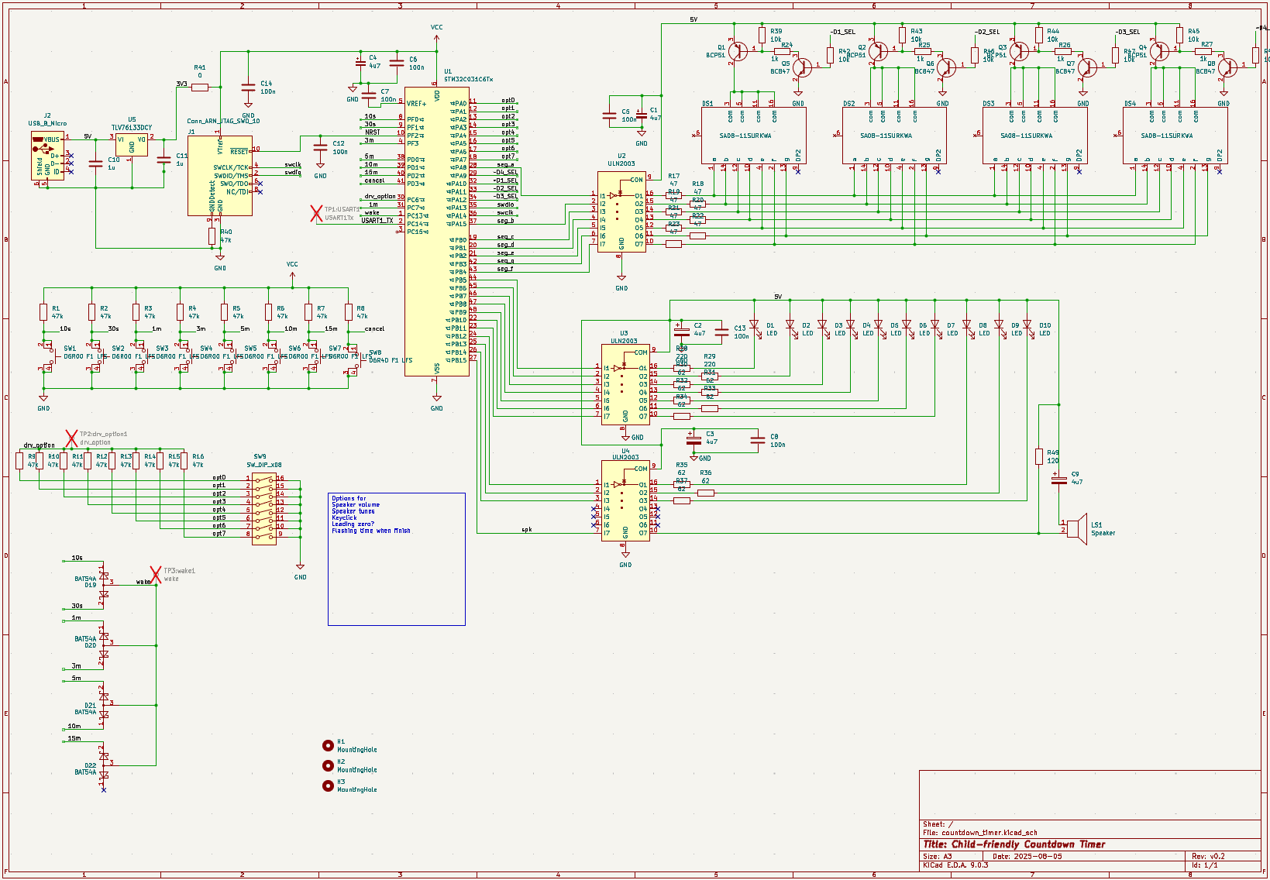Click the U5 TLV76133DCY regulator symbol
Screen dimensions: 1270x880
click(132, 144)
